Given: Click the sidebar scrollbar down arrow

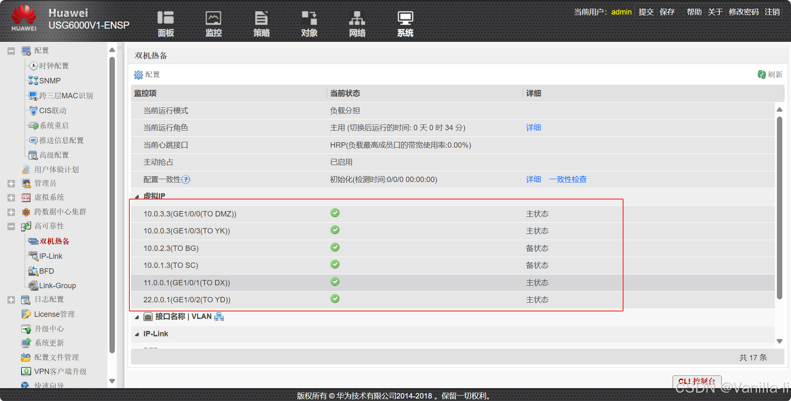Looking at the screenshot, I should [112, 381].
